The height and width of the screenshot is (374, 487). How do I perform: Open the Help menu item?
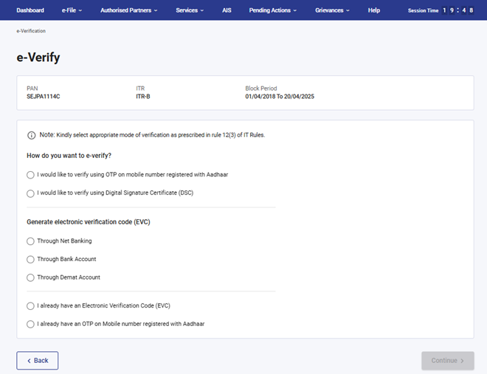pos(374,10)
